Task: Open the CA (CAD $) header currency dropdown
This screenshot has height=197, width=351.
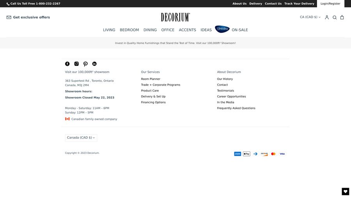Action: (310, 17)
